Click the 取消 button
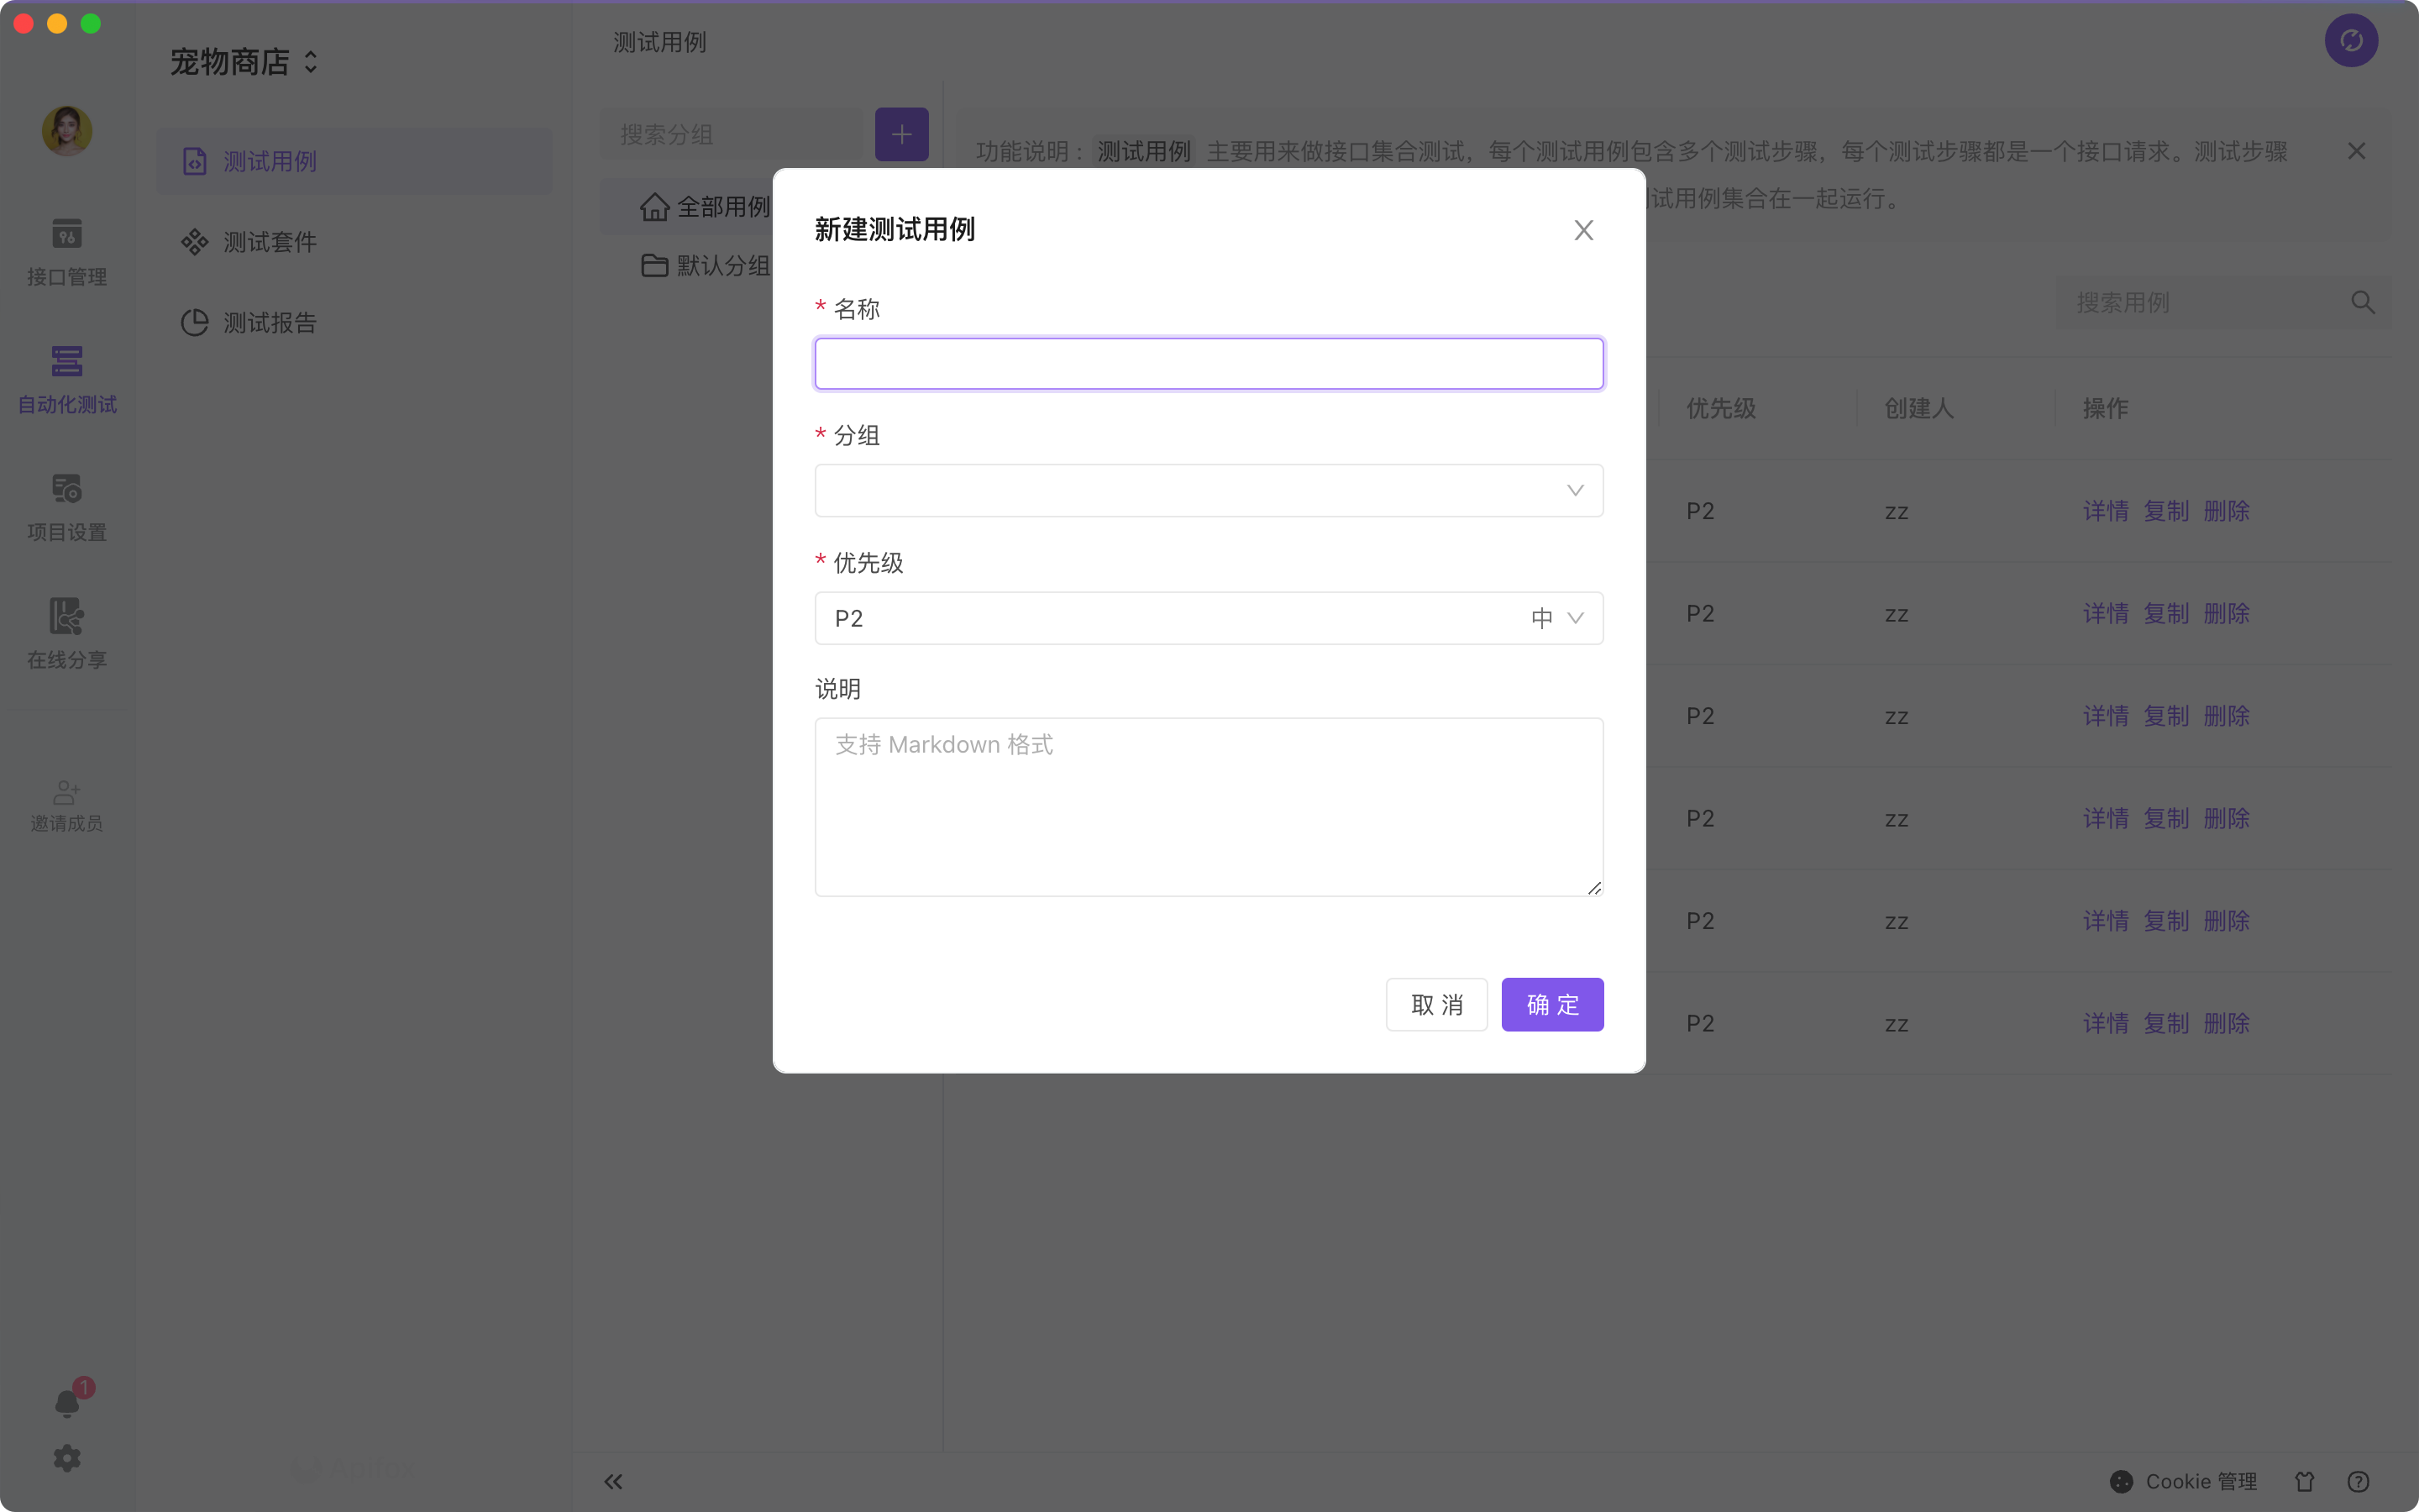 (1435, 1004)
